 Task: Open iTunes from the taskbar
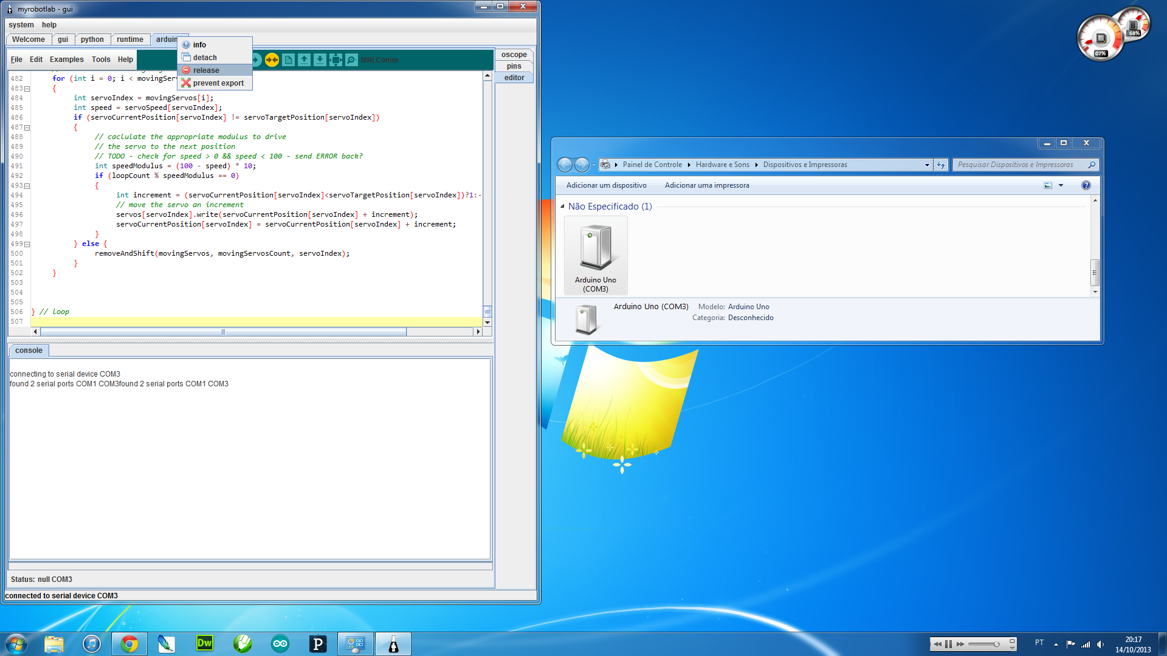[92, 644]
